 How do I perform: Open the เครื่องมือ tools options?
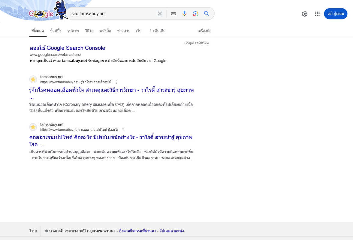click(x=204, y=31)
